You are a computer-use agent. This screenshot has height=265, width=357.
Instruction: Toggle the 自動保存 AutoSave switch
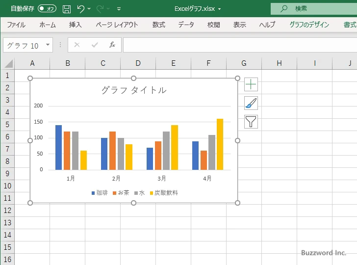tap(47, 9)
